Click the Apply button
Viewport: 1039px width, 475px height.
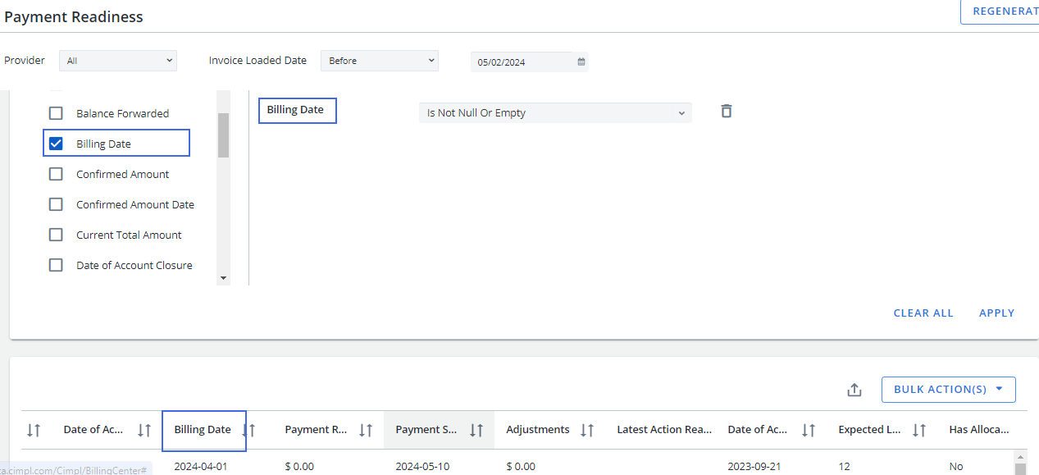pyautogui.click(x=996, y=313)
